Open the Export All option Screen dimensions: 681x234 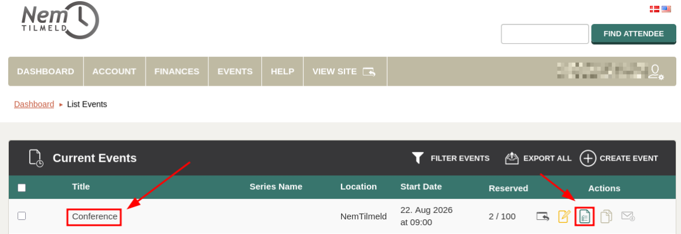(538, 158)
